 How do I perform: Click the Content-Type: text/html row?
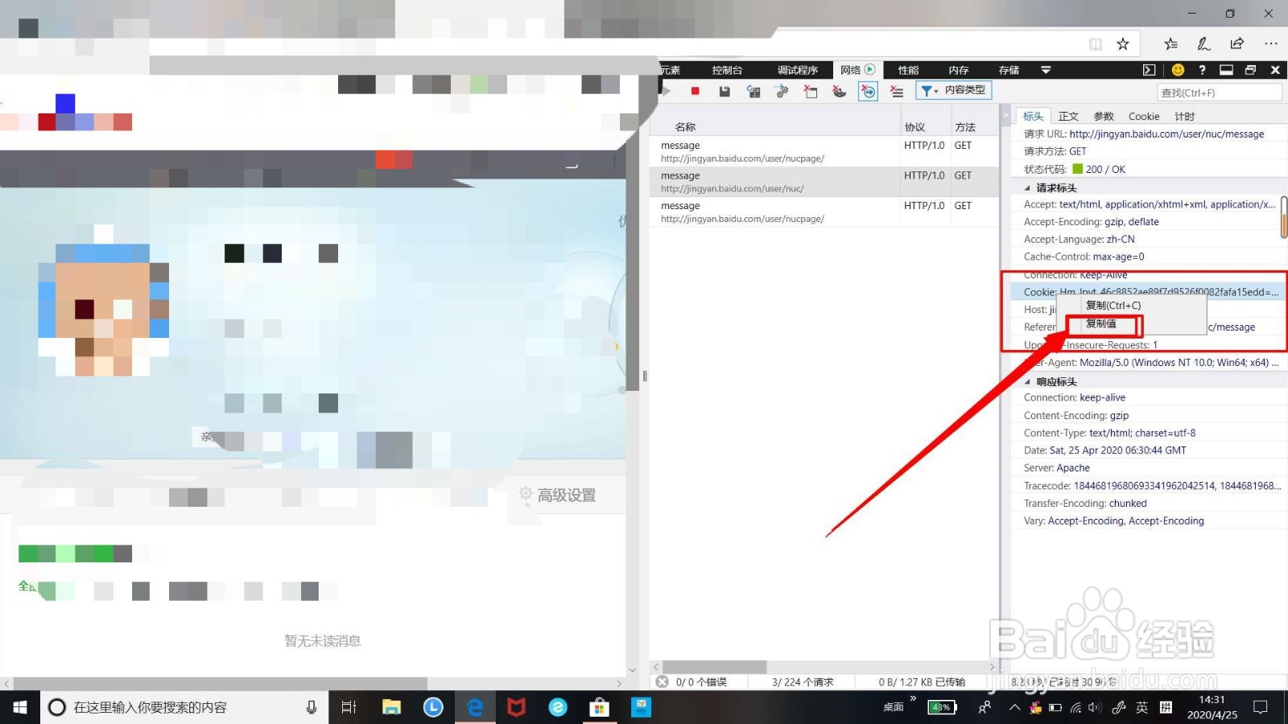[x=1149, y=433]
